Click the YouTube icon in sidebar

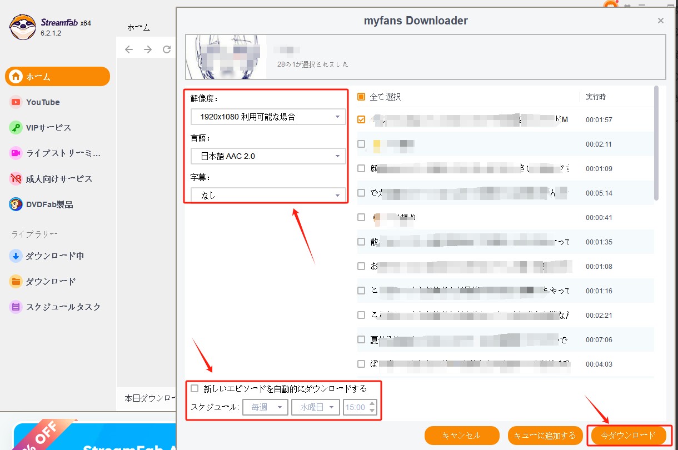tap(16, 102)
